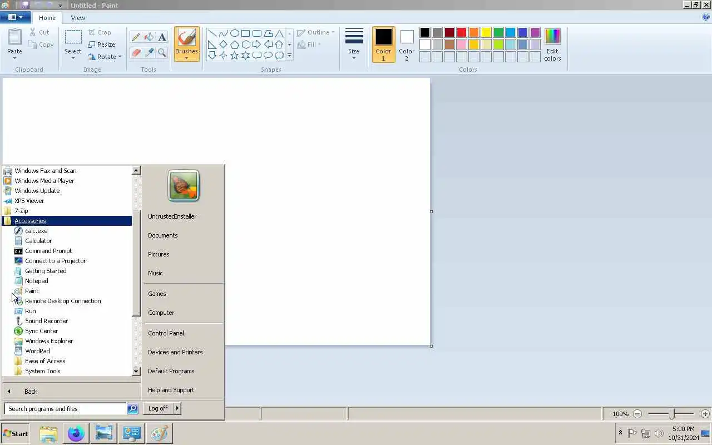
Task: Open Devices and Printers
Action: point(175,352)
